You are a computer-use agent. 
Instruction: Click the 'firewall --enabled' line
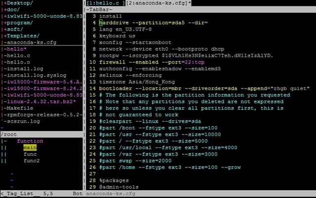[x=152, y=62]
